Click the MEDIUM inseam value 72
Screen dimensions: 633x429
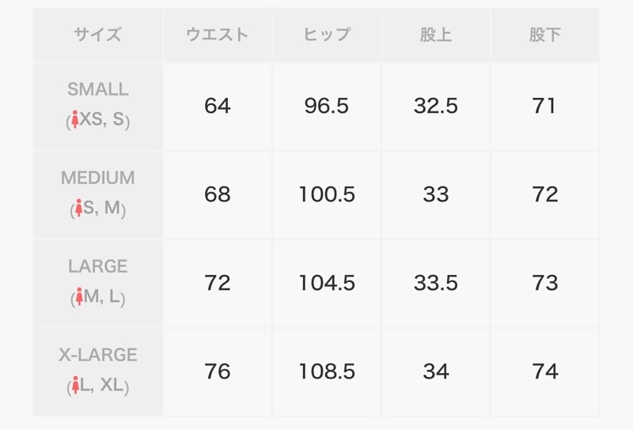[545, 194]
